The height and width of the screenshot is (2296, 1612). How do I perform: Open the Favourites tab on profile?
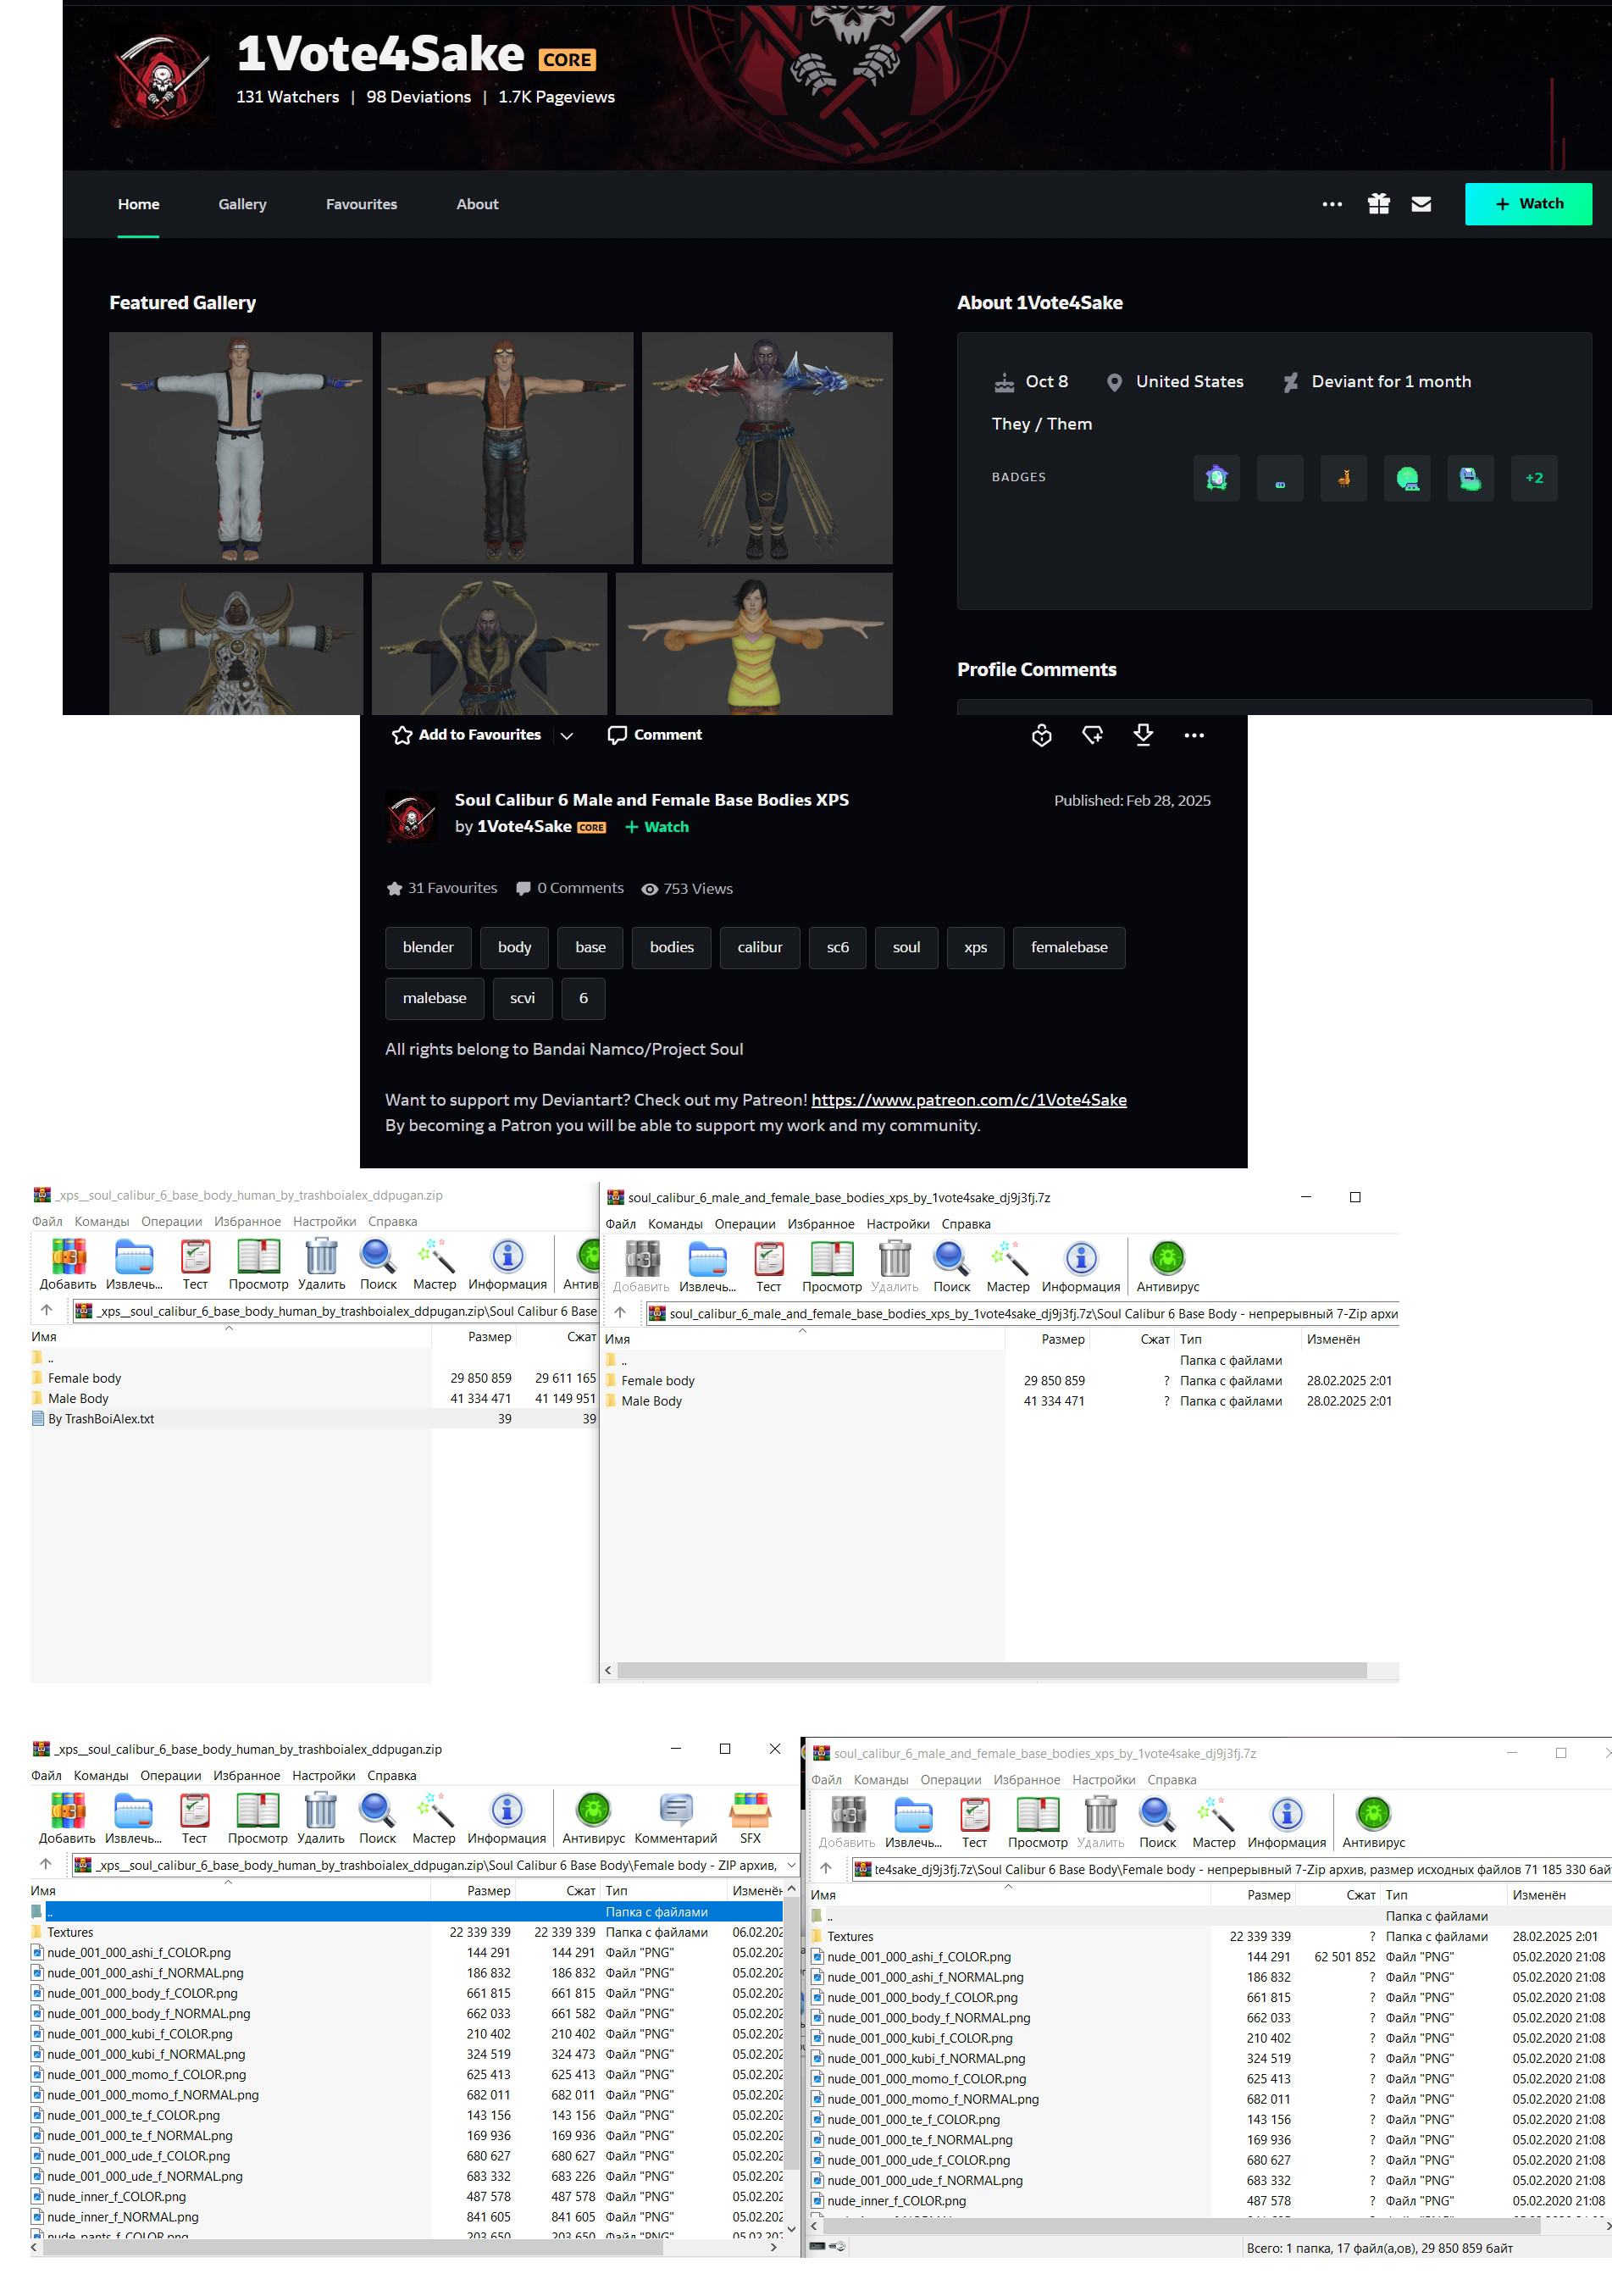[x=361, y=204]
